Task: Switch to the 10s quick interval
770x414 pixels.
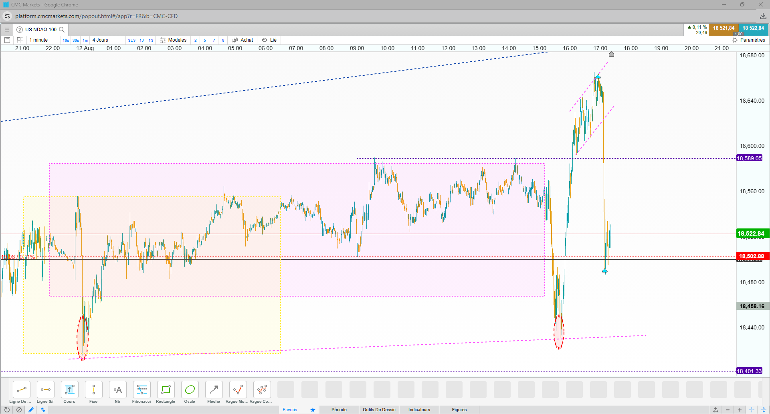Action: pos(66,40)
